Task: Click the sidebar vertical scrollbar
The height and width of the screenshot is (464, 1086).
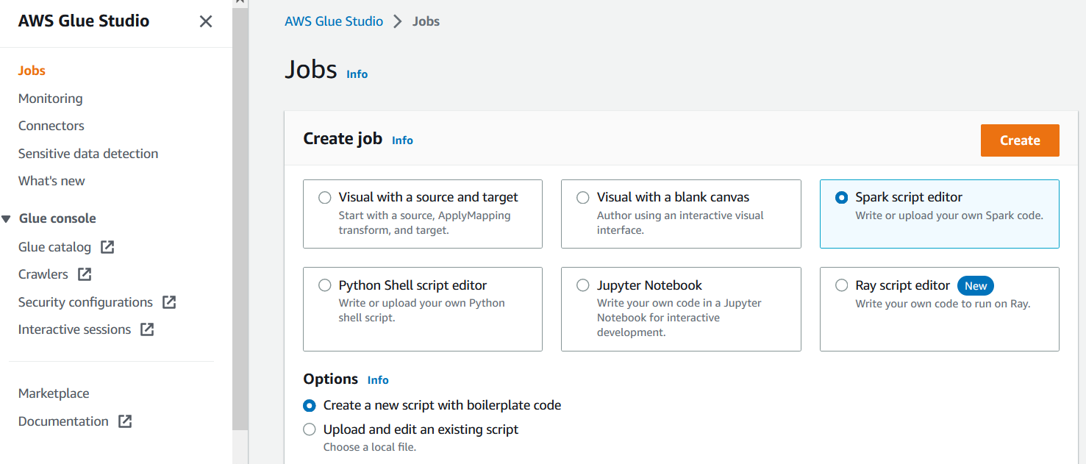Action: 240,221
